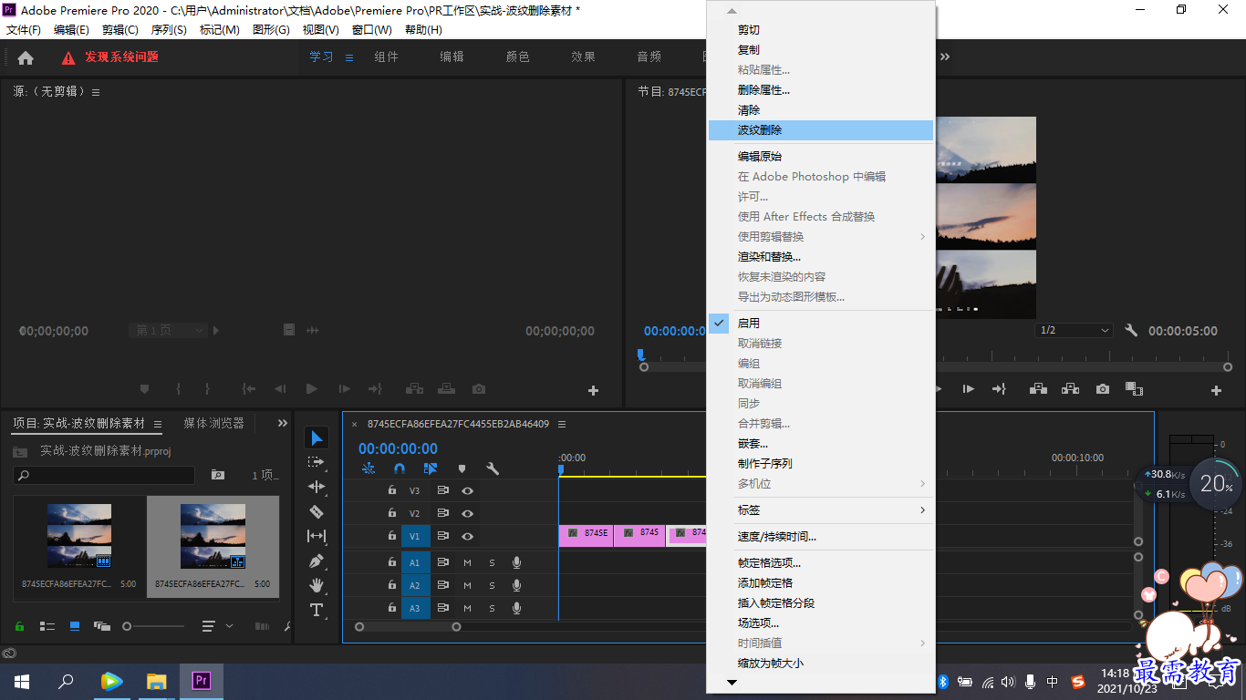Switch to 媒体浏览器 tab

pyautogui.click(x=214, y=423)
